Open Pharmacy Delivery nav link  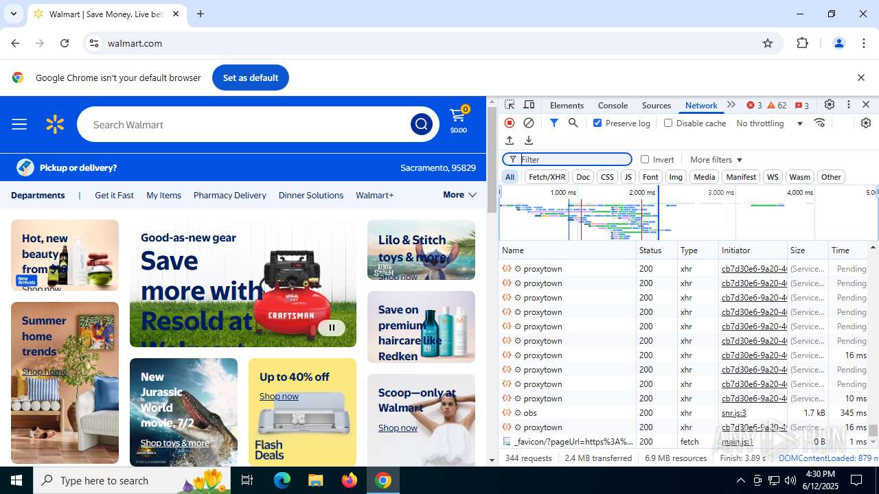click(x=230, y=195)
